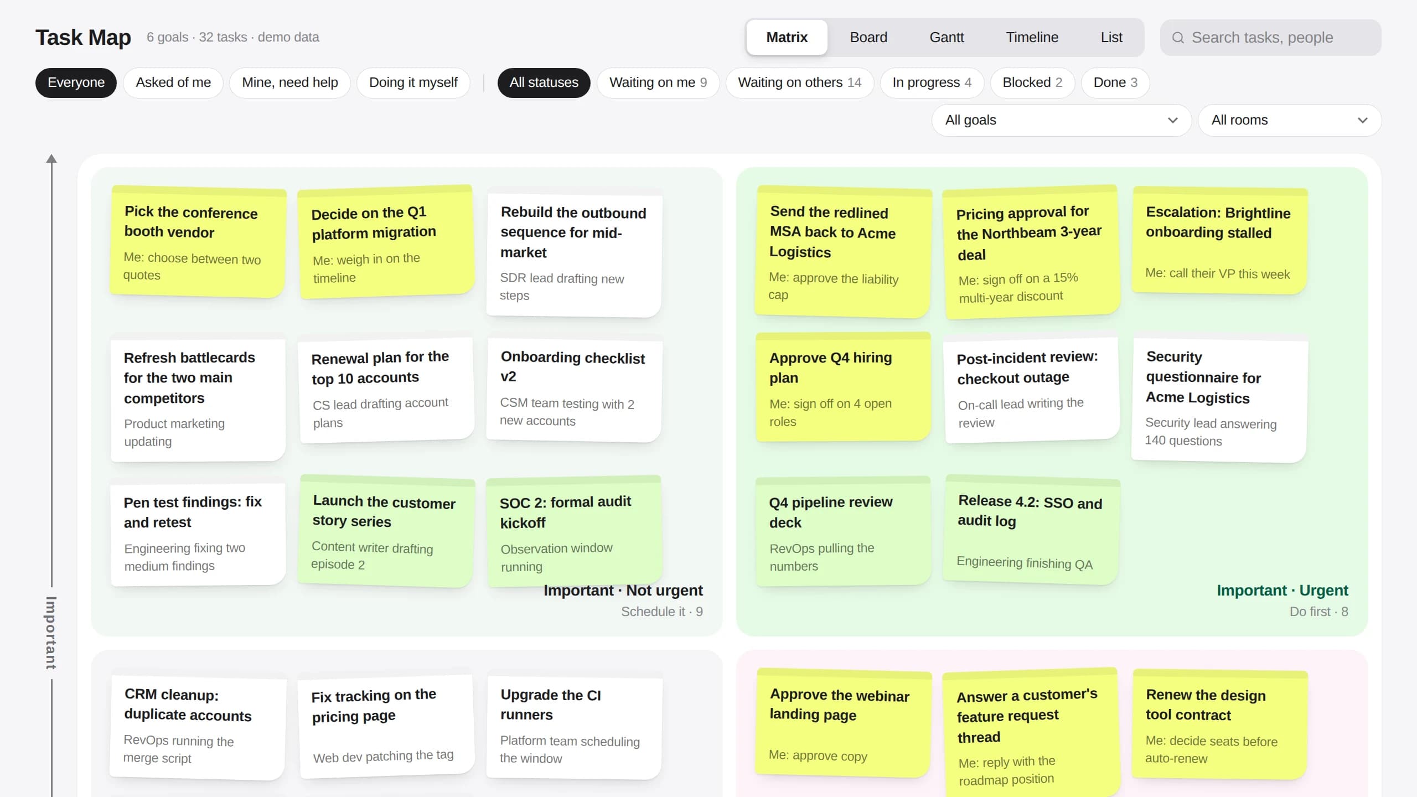Select Answer a customer's feature request card

click(1031, 733)
